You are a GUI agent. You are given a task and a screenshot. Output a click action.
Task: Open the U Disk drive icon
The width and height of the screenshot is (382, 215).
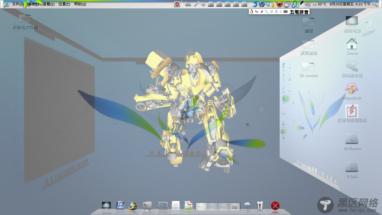click(x=352, y=170)
